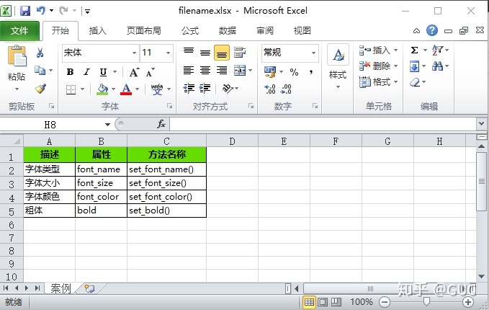Open Find and Select binoculars

[x=437, y=66]
